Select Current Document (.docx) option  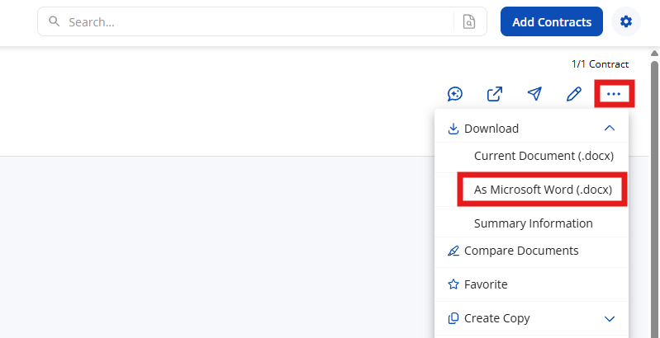tap(543, 156)
